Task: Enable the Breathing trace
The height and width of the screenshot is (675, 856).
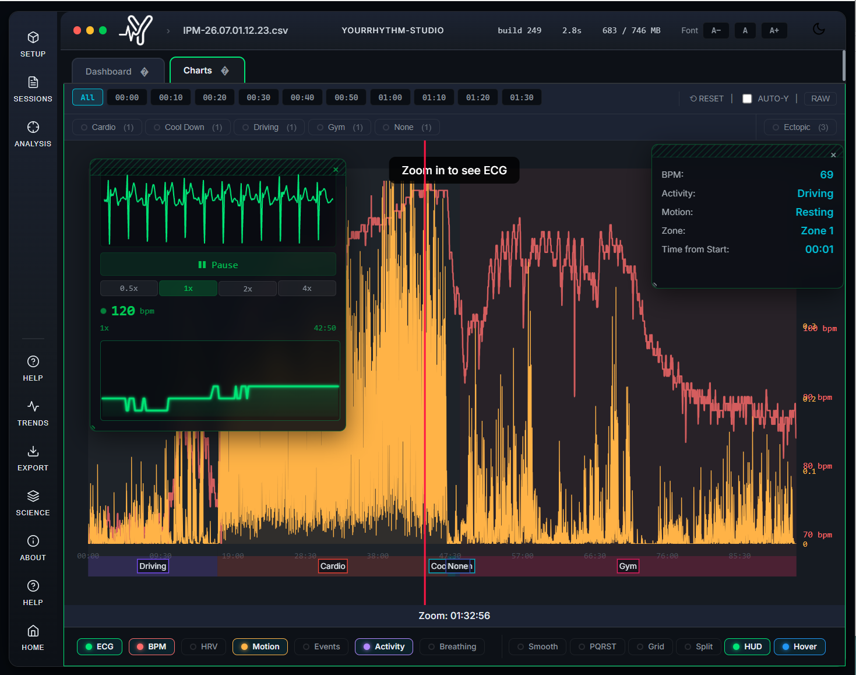Action: click(x=452, y=646)
